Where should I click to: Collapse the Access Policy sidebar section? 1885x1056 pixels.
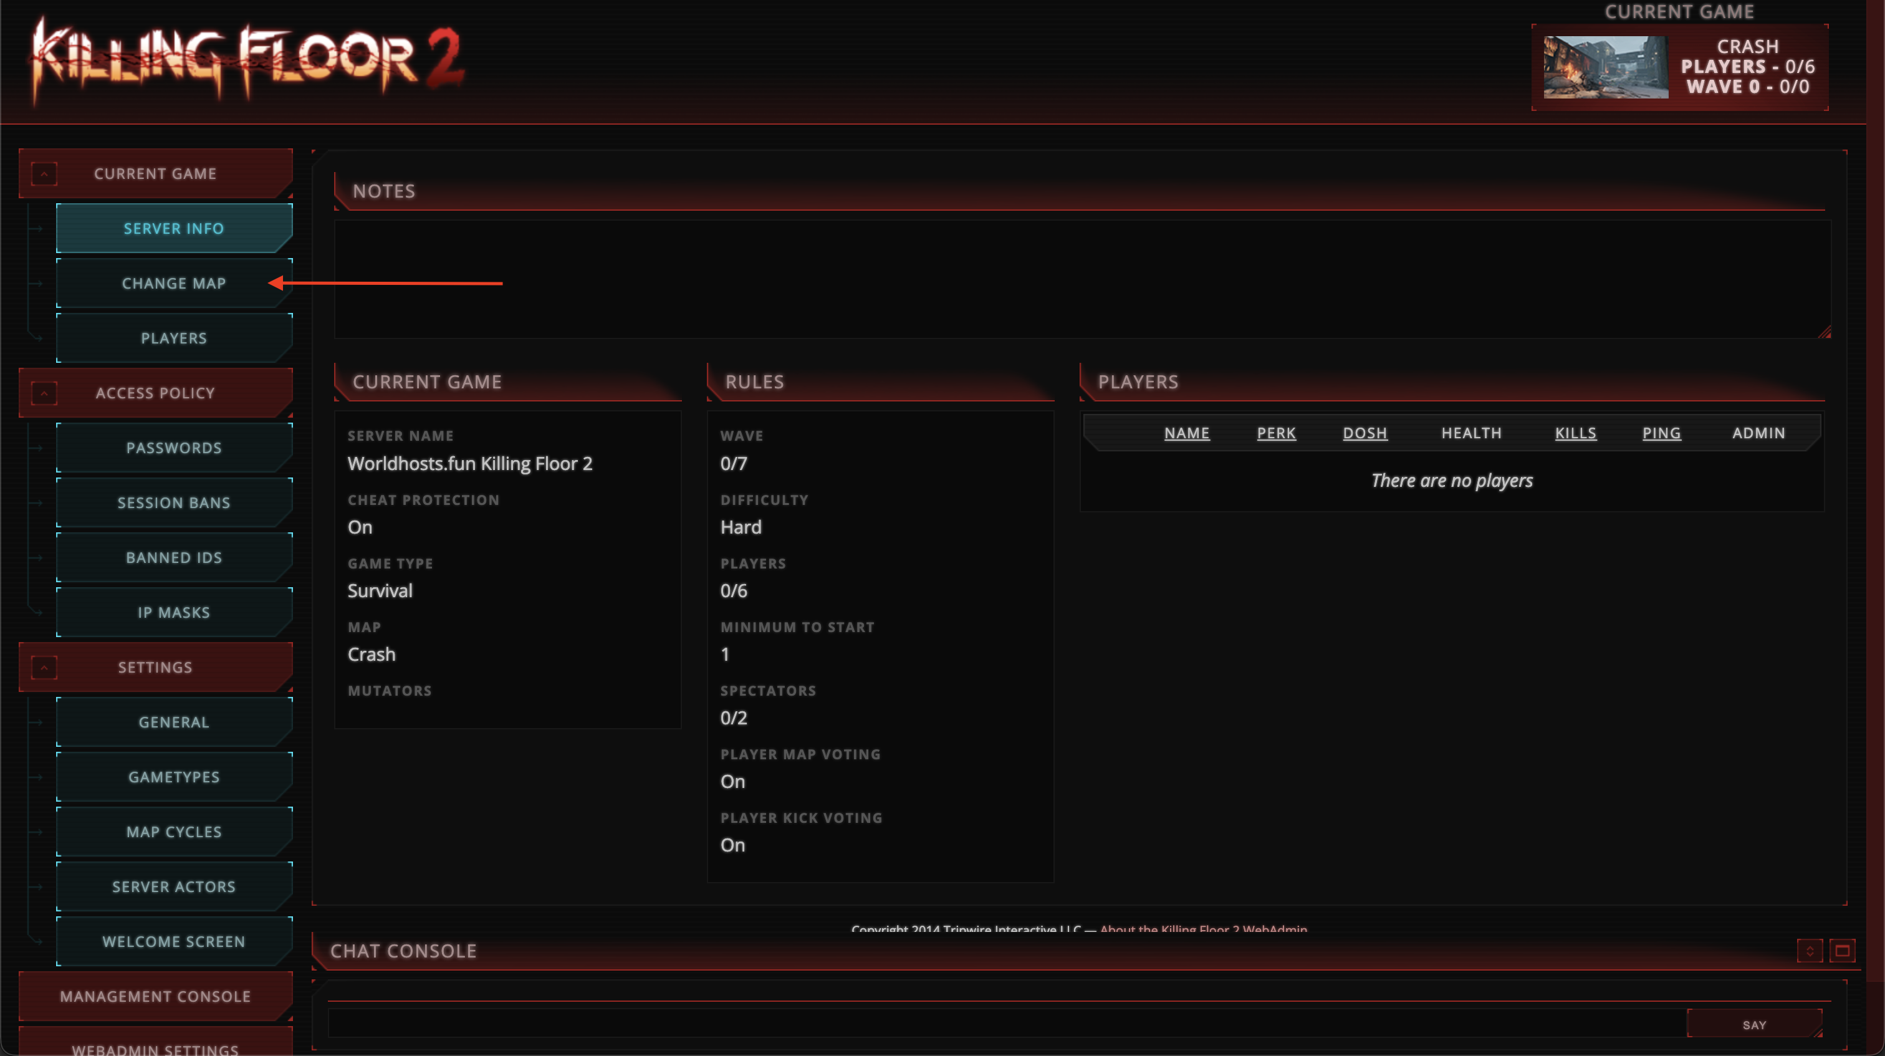point(44,393)
